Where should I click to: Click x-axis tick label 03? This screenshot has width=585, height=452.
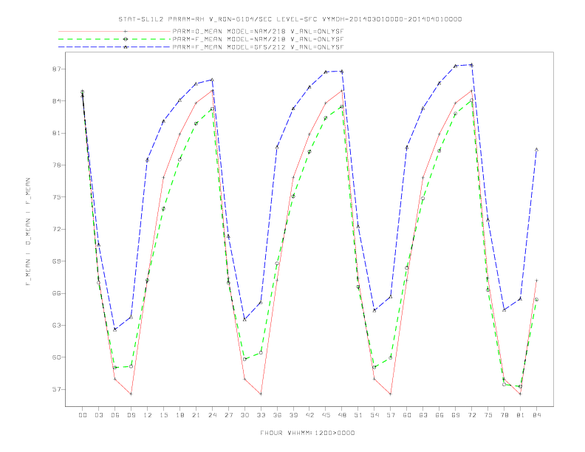pos(98,415)
